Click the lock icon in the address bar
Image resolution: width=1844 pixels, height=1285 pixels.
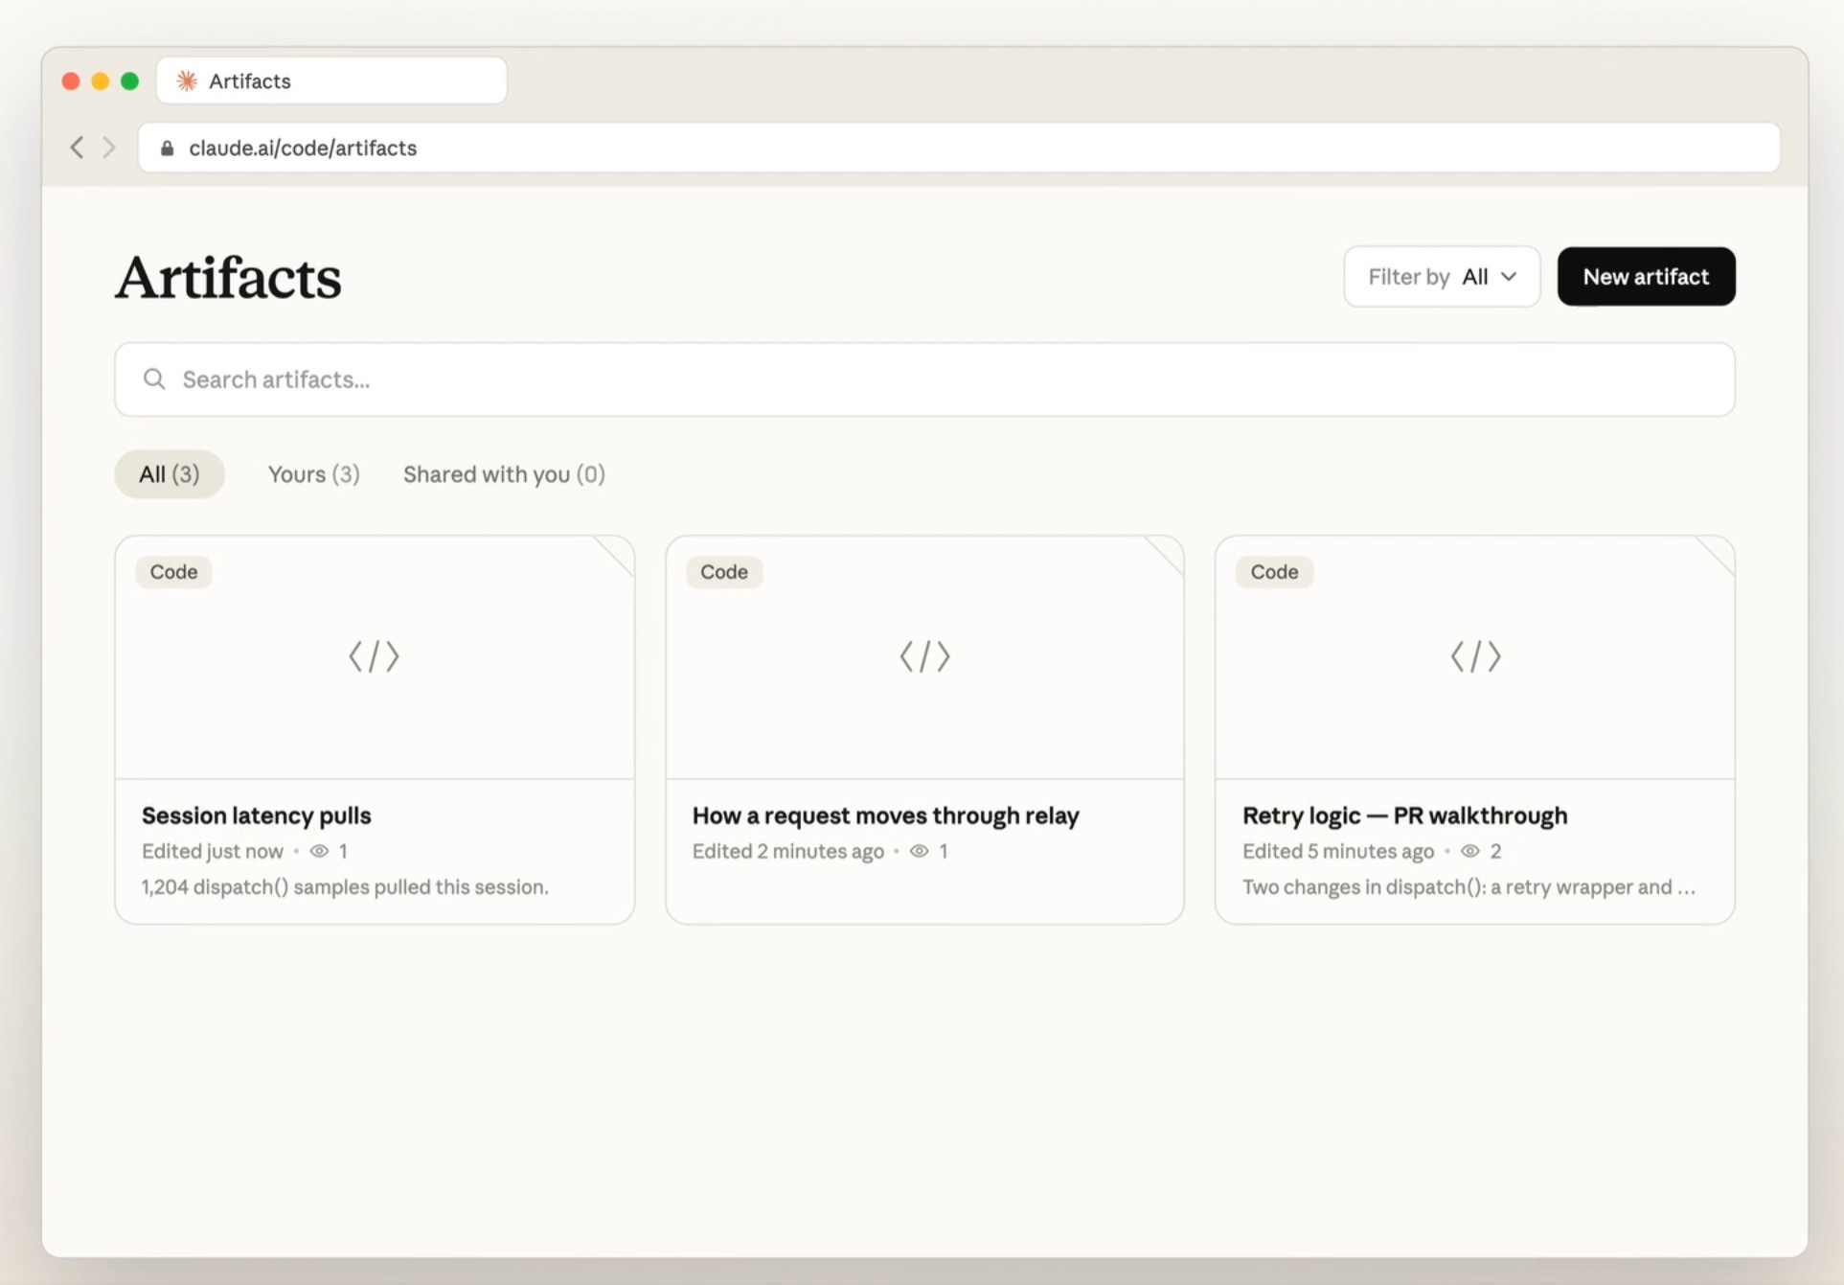[x=167, y=148]
